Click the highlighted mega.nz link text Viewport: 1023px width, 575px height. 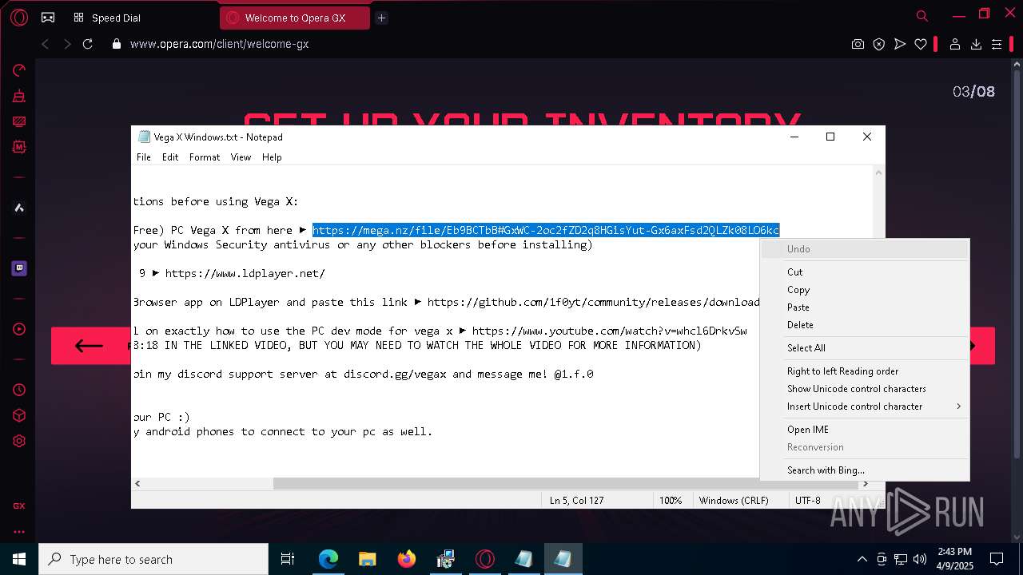click(x=546, y=230)
